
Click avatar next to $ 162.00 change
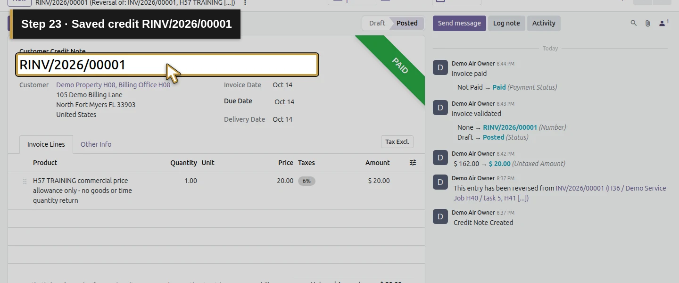tap(440, 158)
